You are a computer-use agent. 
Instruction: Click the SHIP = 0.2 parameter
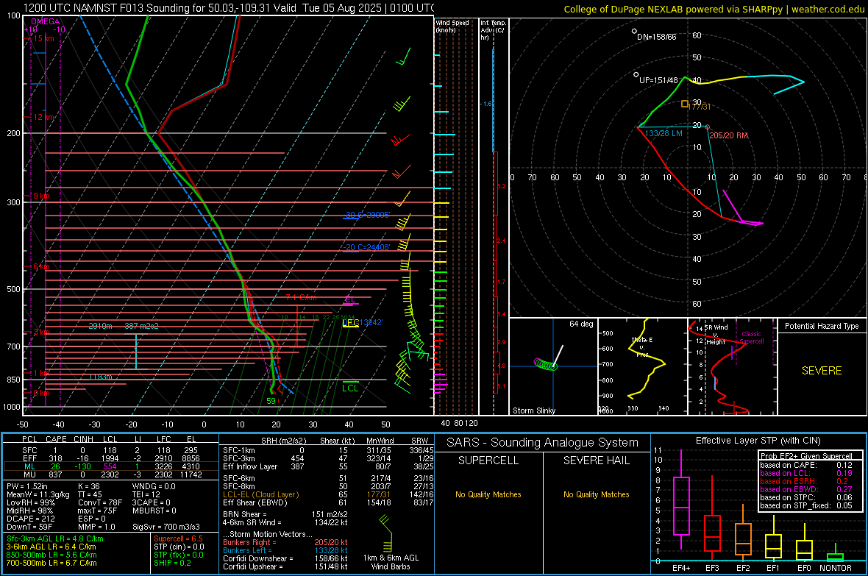(172, 563)
